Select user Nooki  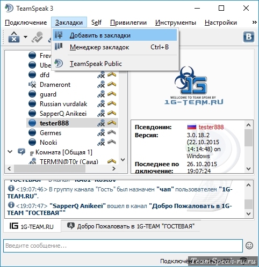[x=48, y=143]
